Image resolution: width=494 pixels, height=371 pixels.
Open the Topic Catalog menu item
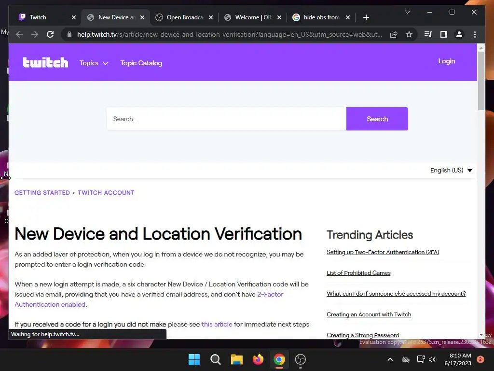tap(141, 63)
